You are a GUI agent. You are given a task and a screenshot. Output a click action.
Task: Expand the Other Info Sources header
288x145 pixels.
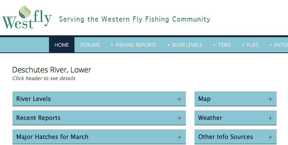click(x=236, y=137)
